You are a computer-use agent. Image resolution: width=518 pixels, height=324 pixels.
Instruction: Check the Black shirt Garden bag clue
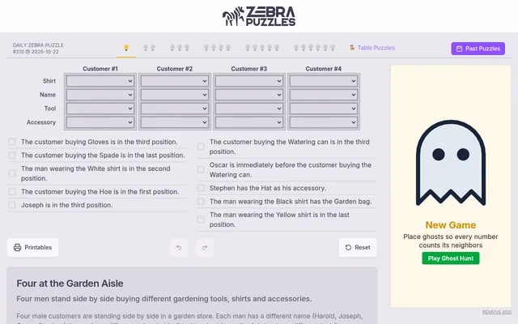pyautogui.click(x=201, y=202)
